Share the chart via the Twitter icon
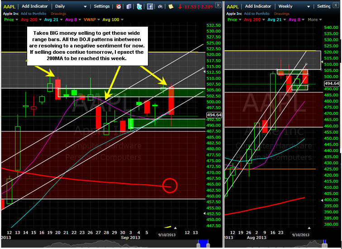Viewport: 342px width, 249px height. coord(139,6)
